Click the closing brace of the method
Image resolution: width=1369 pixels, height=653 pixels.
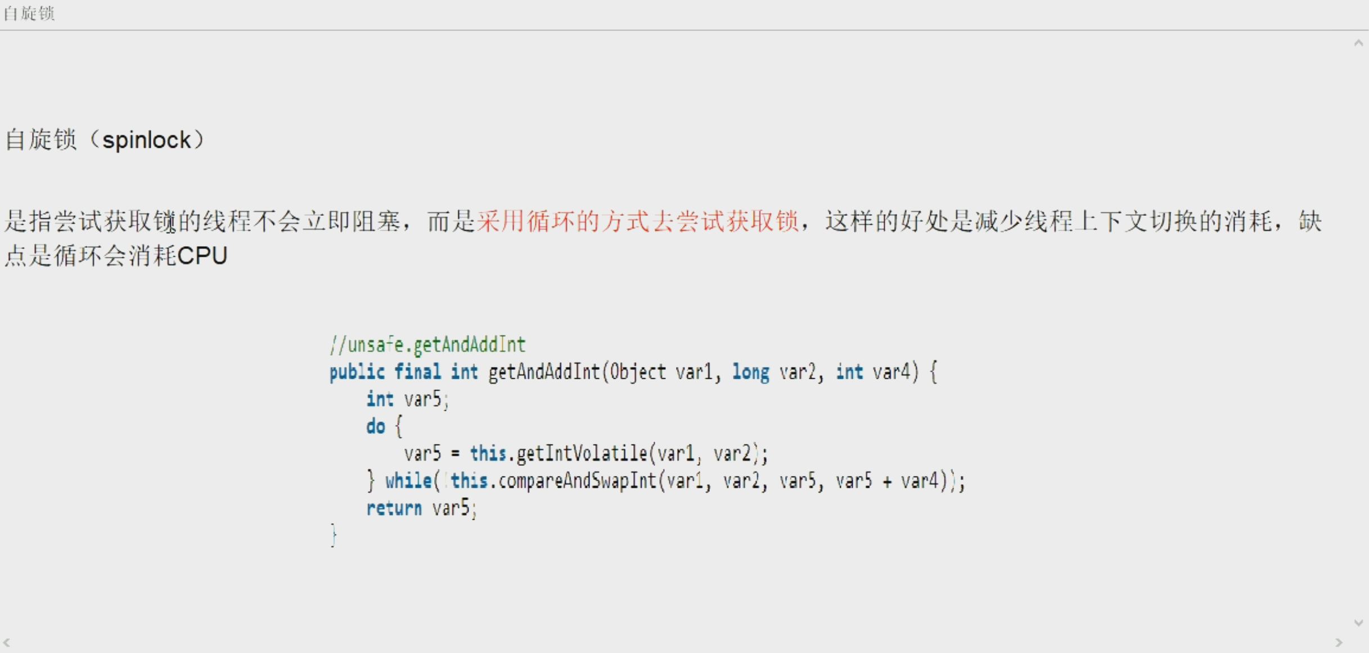(334, 535)
